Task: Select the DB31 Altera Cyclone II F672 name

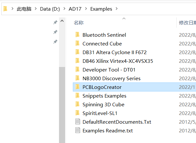Action: [x=114, y=52]
